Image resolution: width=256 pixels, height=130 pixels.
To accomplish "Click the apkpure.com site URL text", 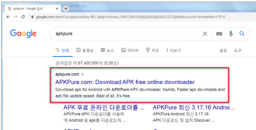I will [67, 74].
